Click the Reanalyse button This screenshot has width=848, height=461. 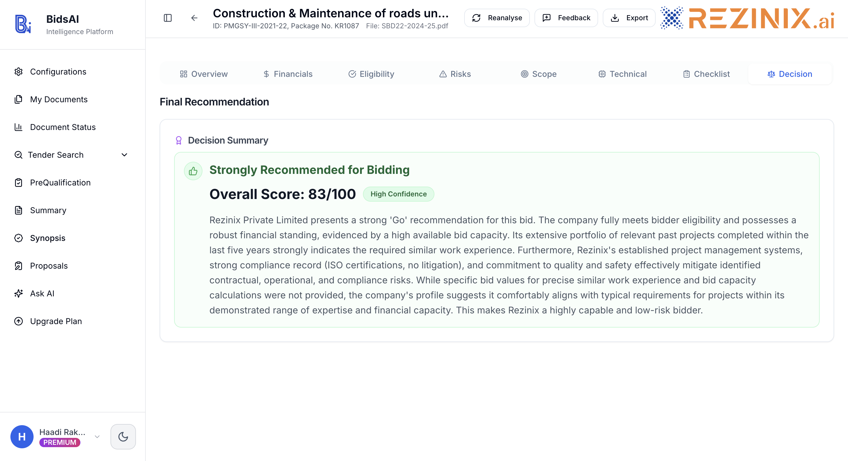[x=497, y=18]
